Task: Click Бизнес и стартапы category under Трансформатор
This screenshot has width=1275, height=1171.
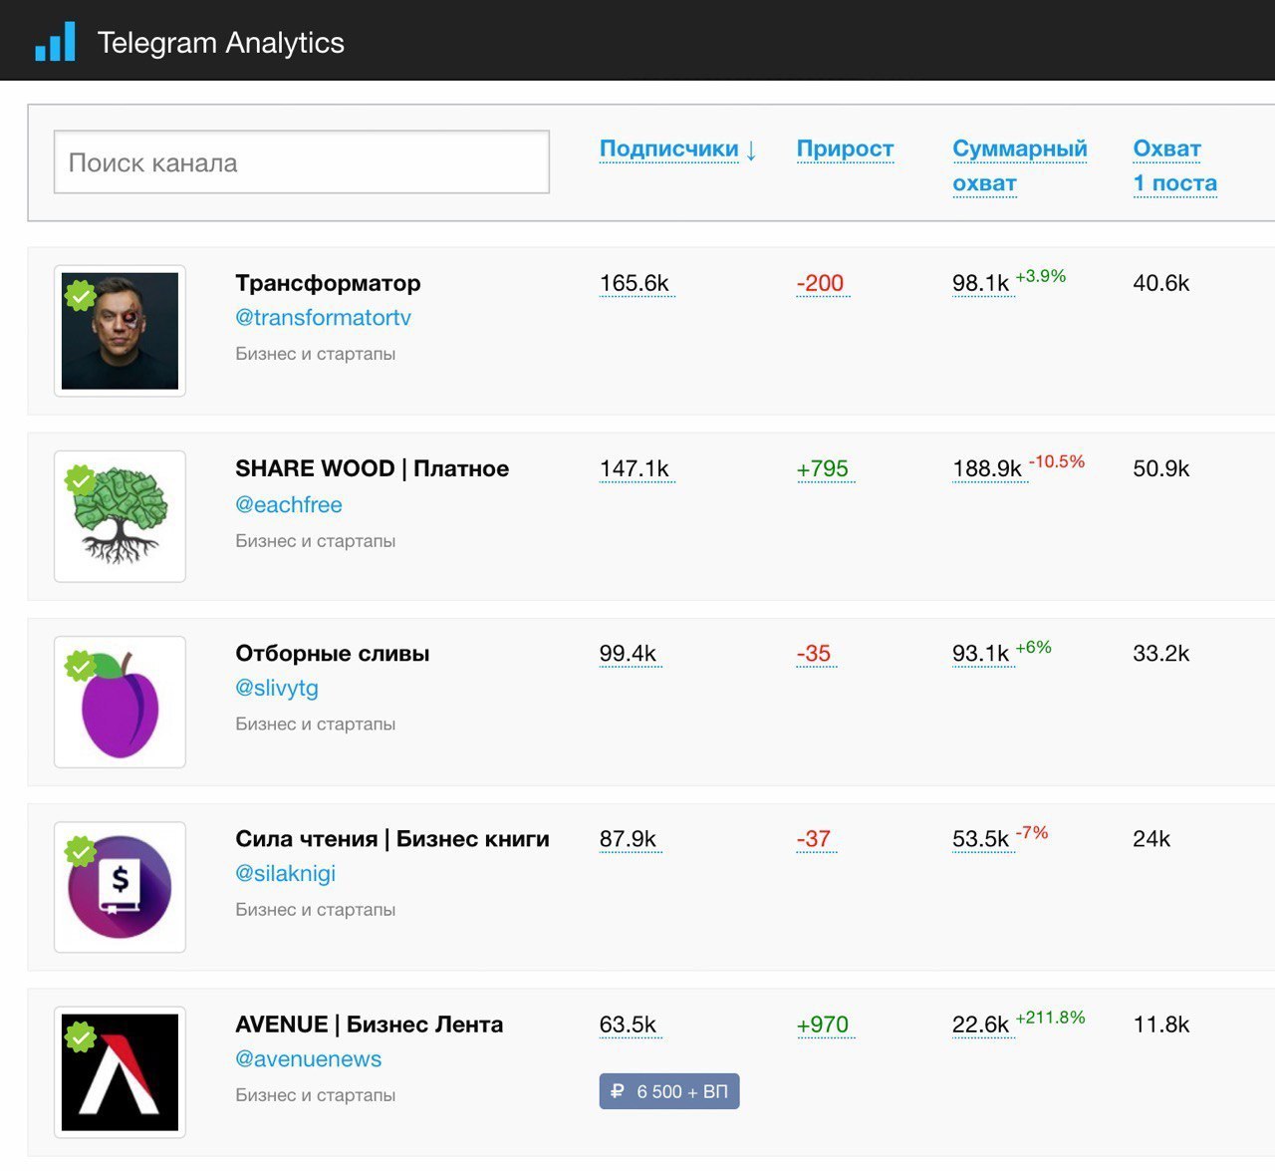Action: (315, 354)
